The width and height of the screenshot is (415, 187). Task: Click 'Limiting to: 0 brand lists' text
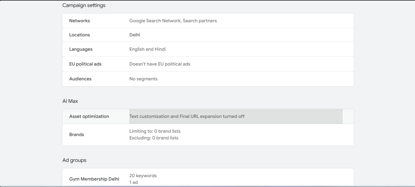tap(155, 131)
